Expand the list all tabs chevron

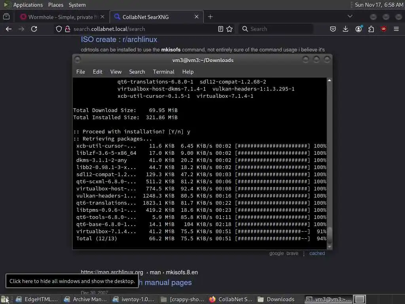(x=350, y=16)
